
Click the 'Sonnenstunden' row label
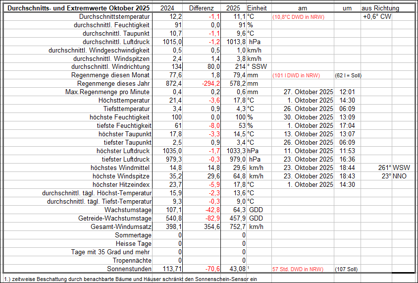(x=130, y=269)
